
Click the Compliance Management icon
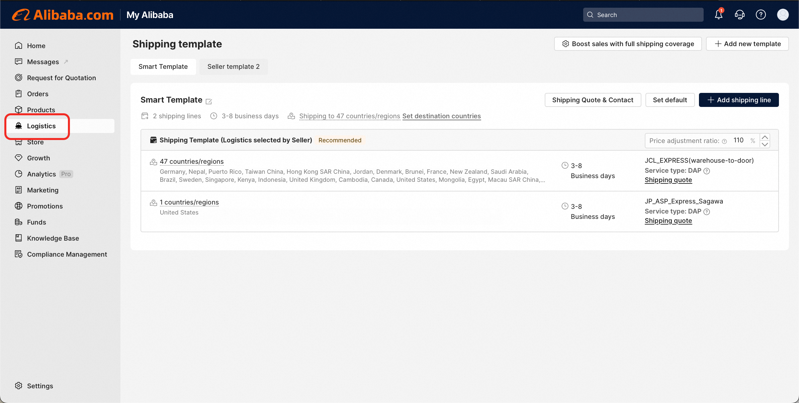click(x=19, y=254)
